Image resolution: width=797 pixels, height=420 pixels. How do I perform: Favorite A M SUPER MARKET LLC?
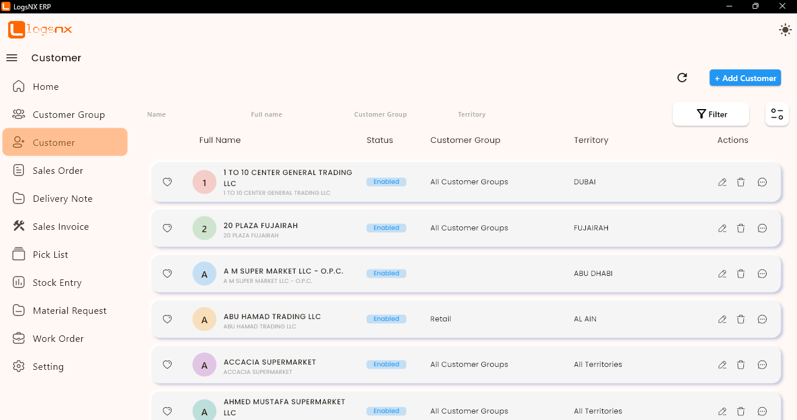coord(167,274)
